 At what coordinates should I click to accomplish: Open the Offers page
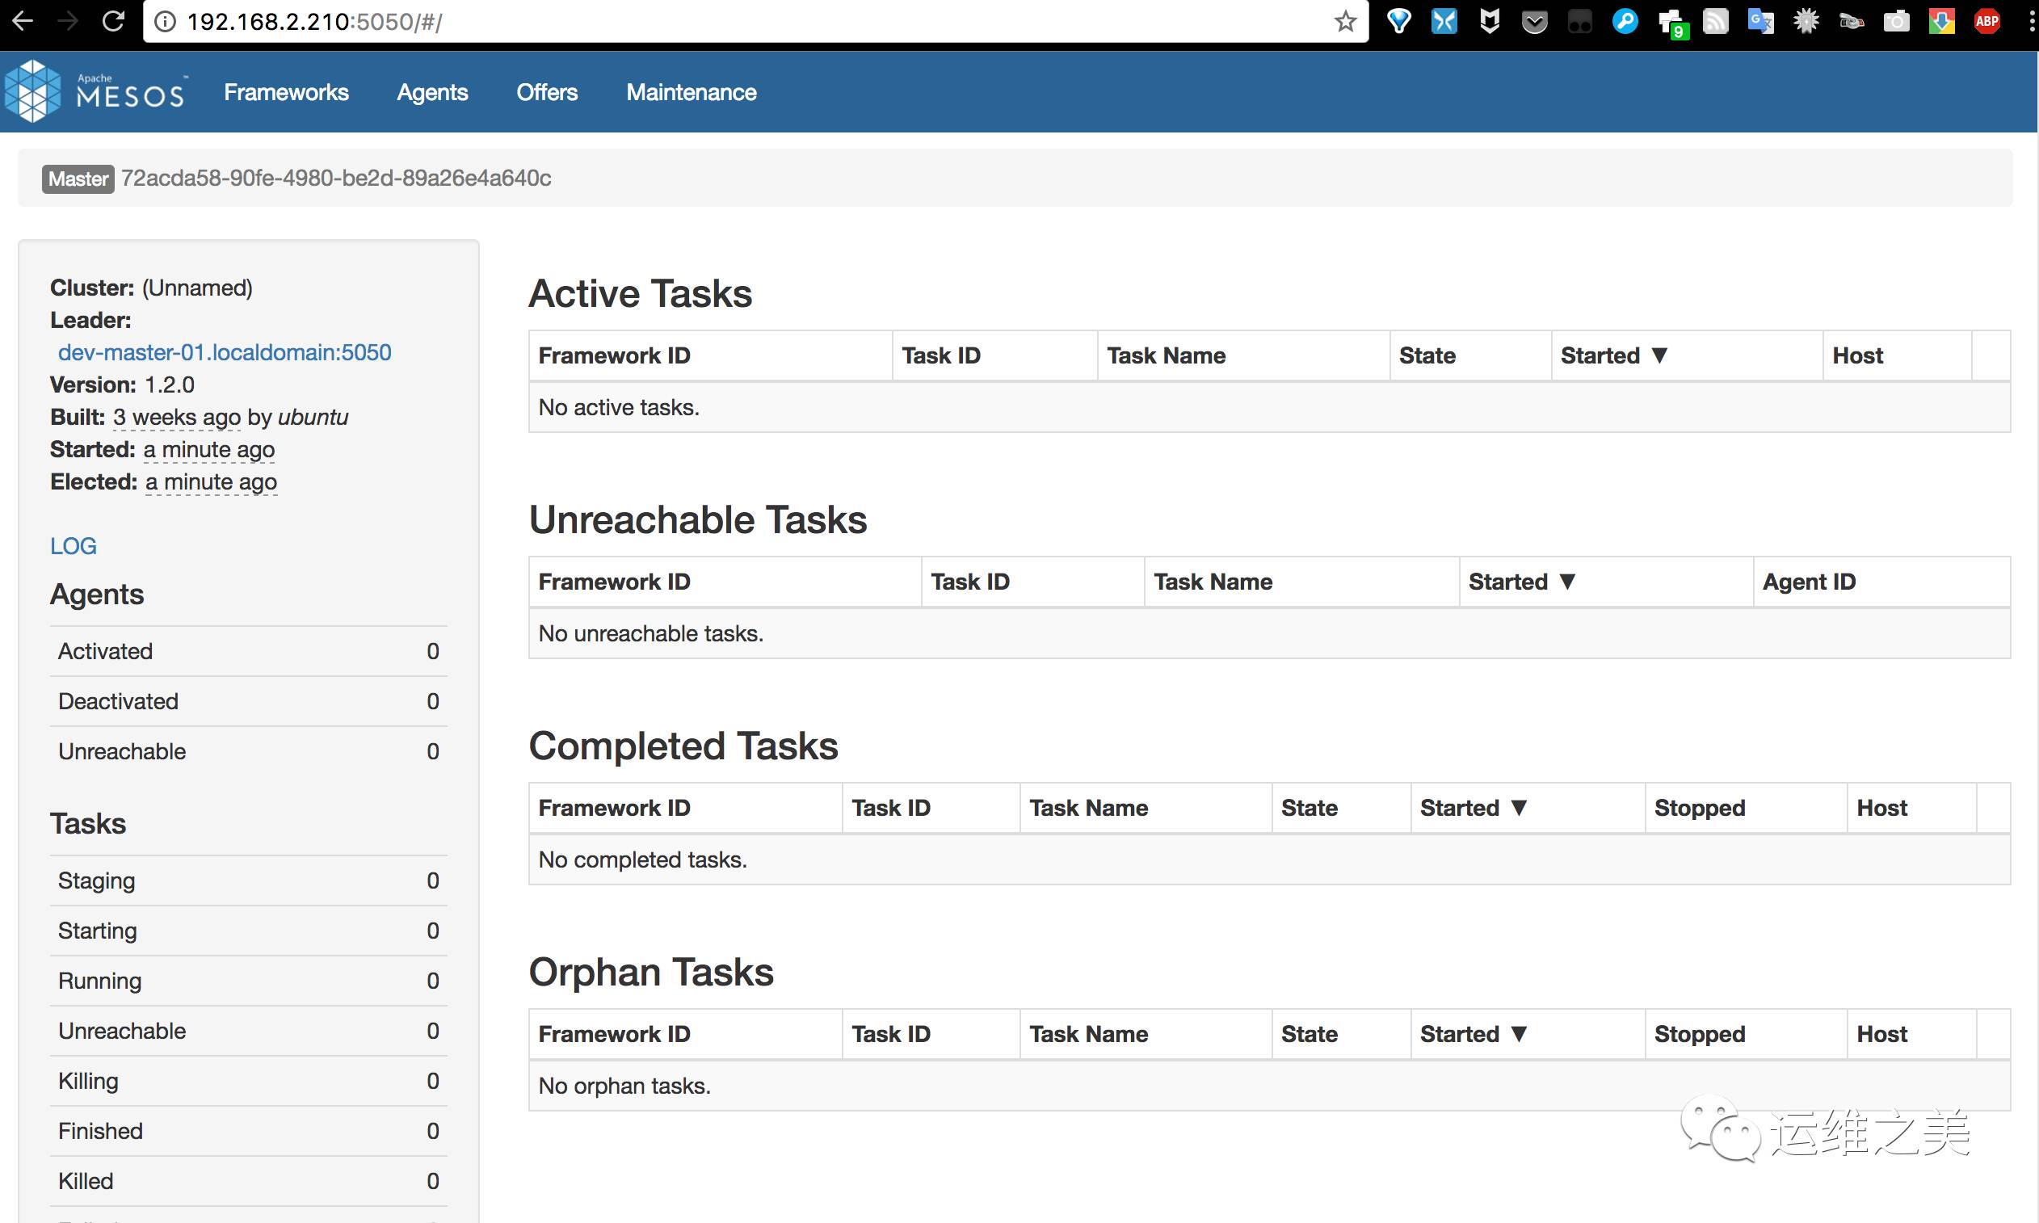point(547,92)
